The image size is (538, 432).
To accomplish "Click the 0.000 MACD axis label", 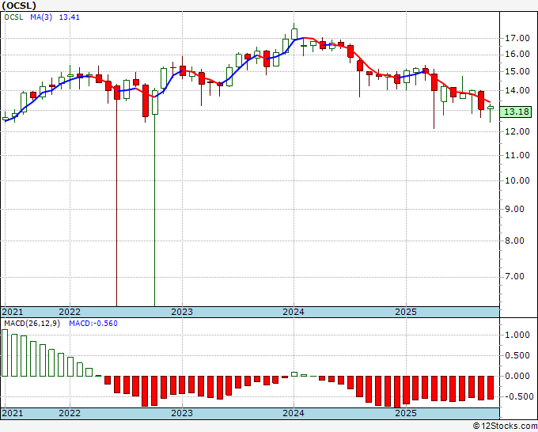I will click(517, 376).
